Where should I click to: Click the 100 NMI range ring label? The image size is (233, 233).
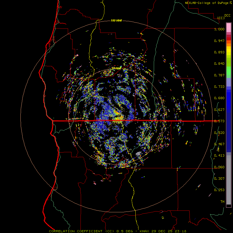click(116, 20)
